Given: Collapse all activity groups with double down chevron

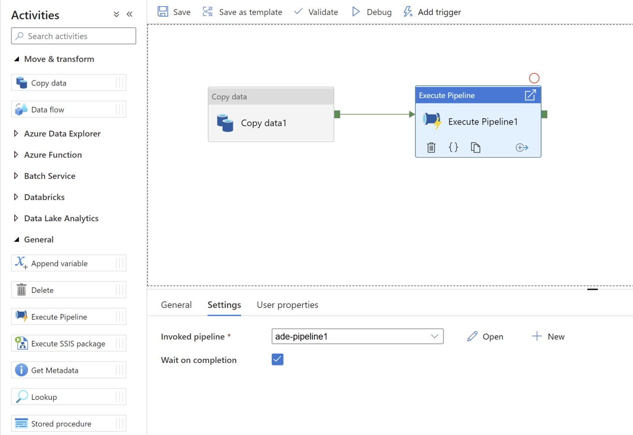Looking at the screenshot, I should (x=116, y=14).
